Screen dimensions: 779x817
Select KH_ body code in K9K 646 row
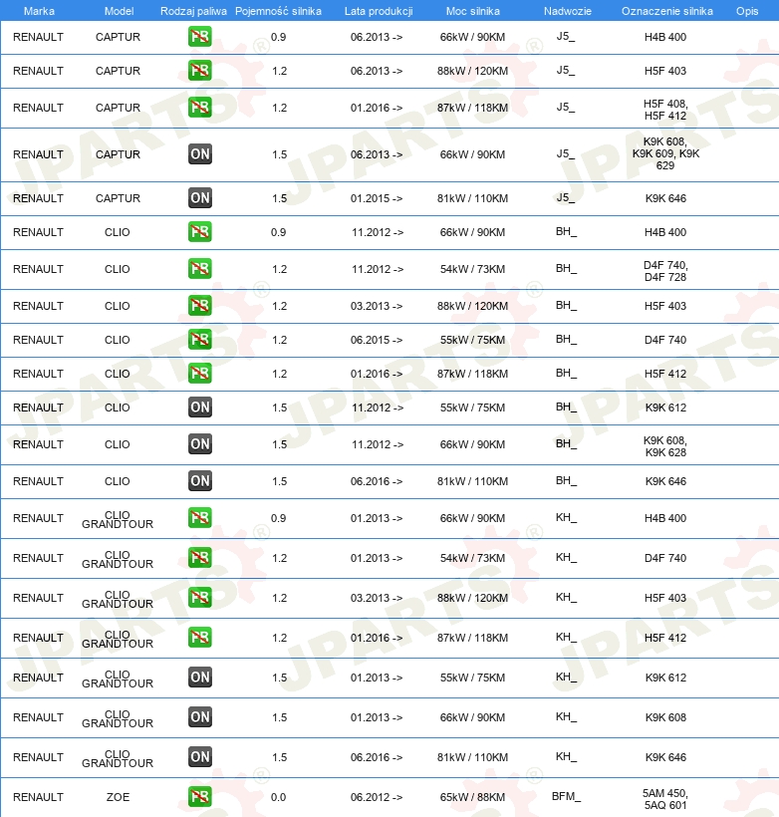coord(566,756)
